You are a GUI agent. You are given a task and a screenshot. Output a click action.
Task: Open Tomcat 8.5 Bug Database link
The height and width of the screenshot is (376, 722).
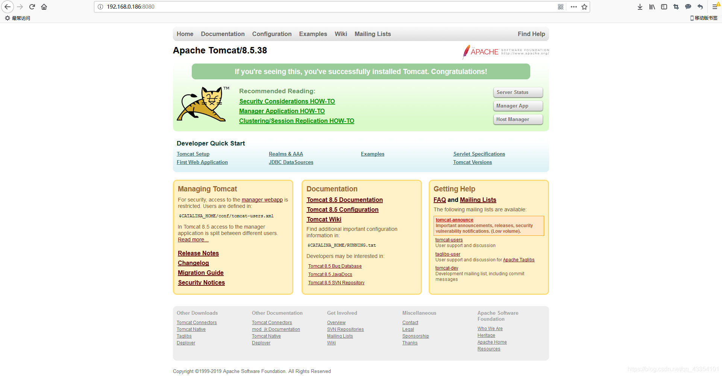click(335, 266)
